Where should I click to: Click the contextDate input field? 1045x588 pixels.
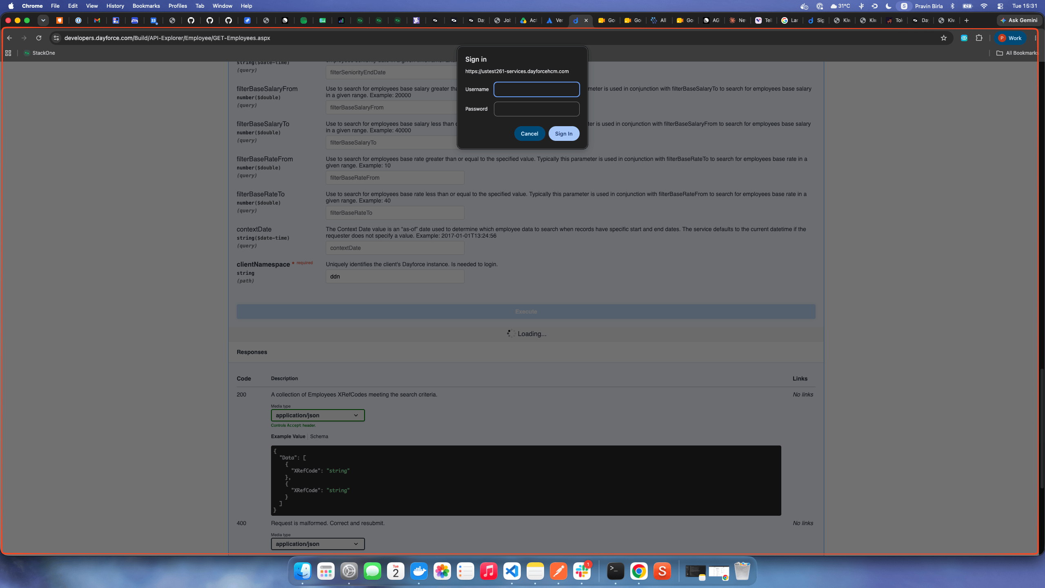click(395, 248)
